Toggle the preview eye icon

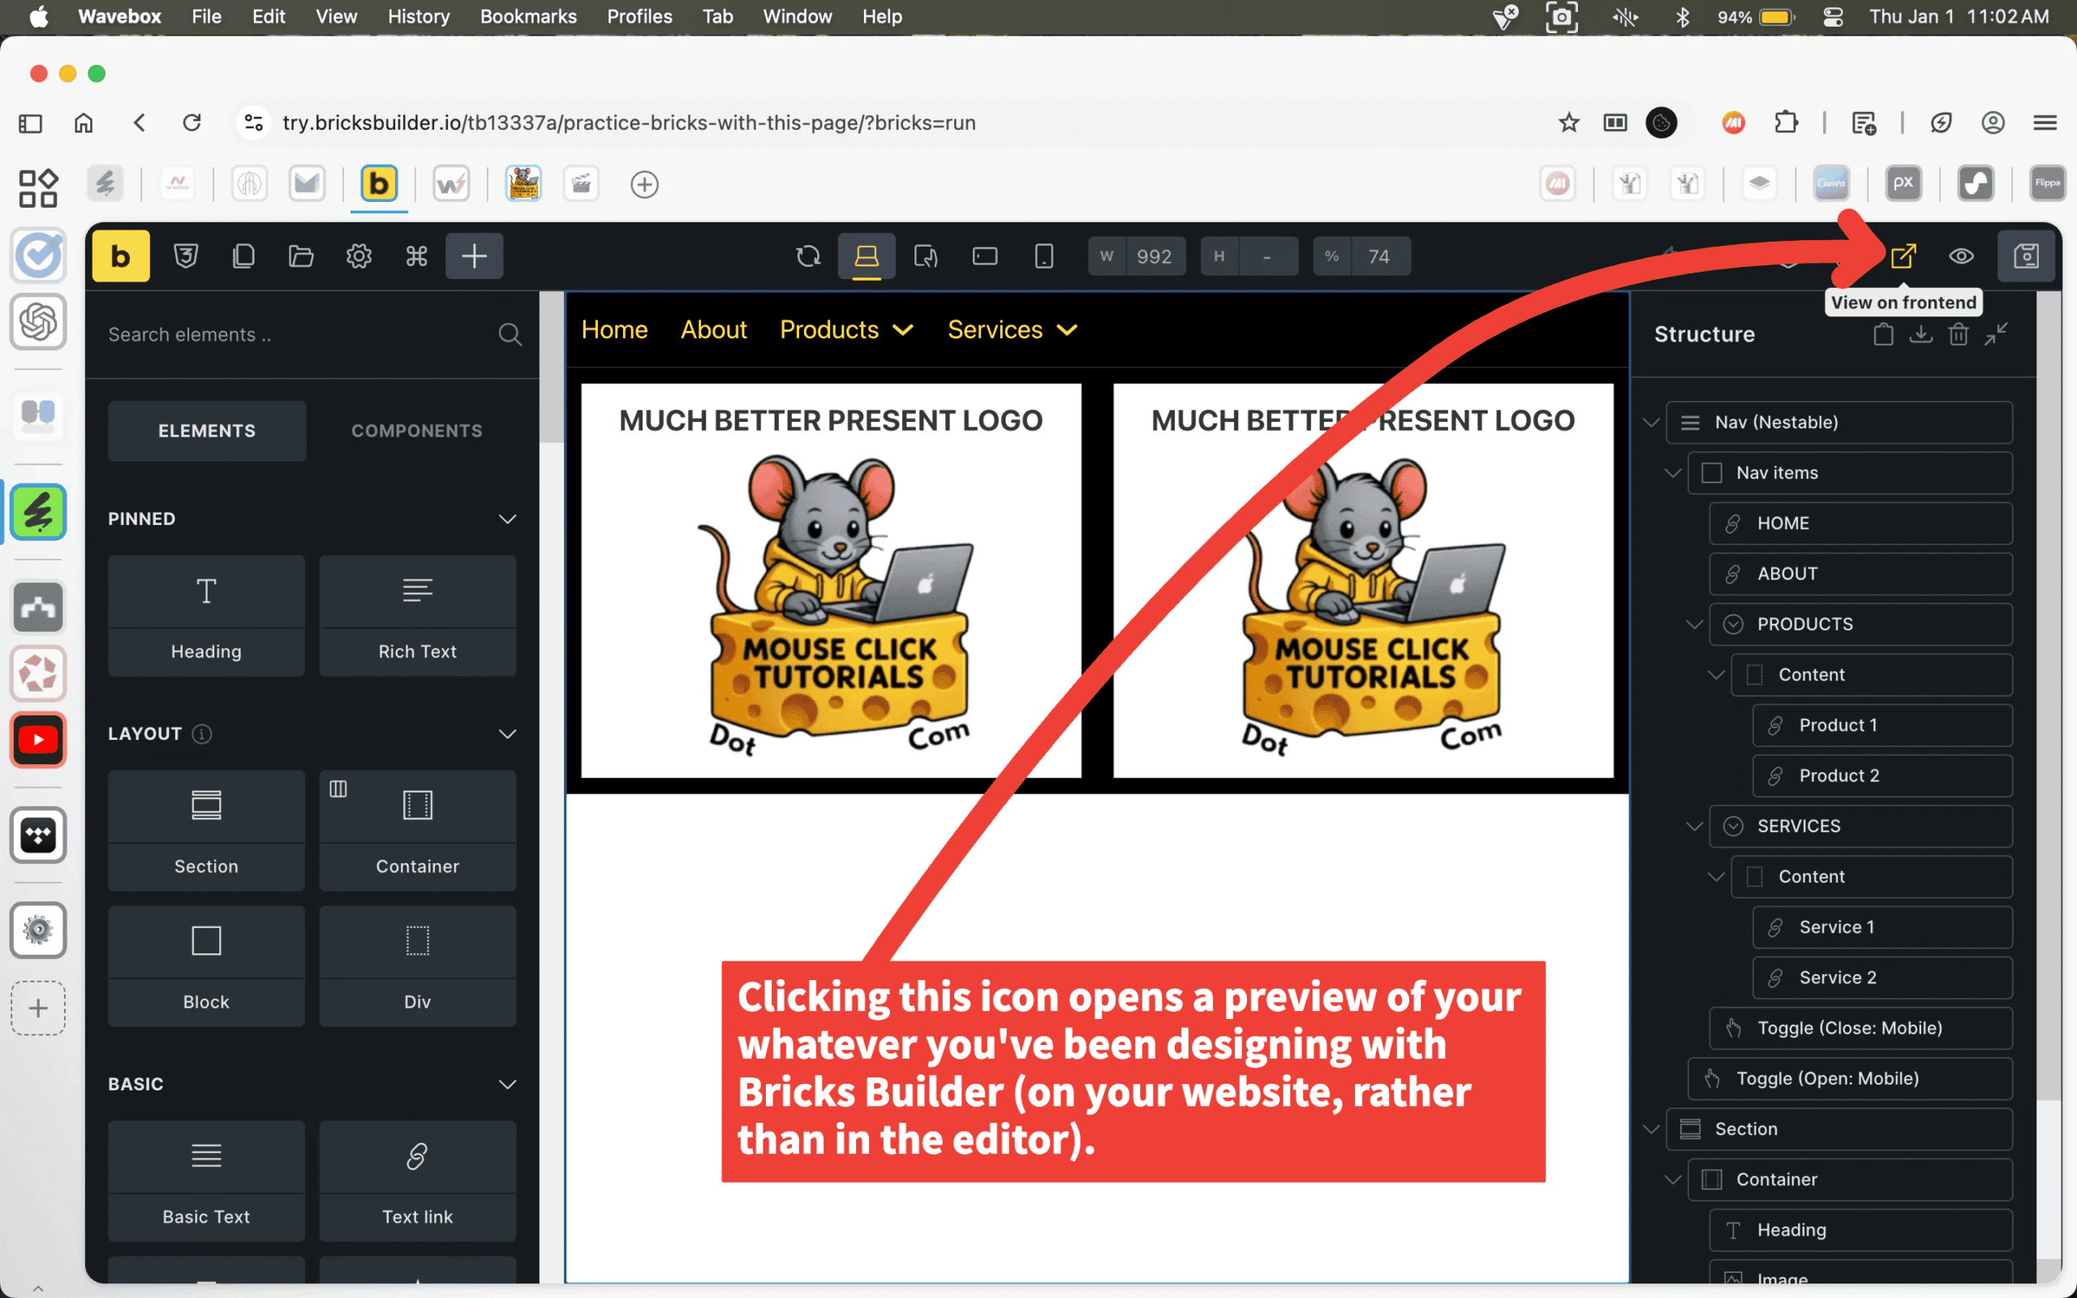coord(1961,256)
